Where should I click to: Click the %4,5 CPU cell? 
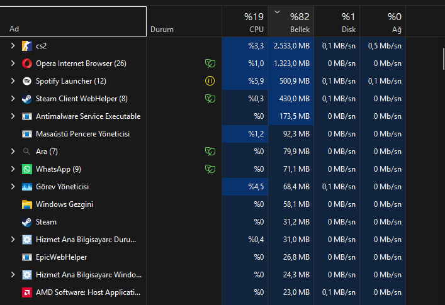(245, 187)
